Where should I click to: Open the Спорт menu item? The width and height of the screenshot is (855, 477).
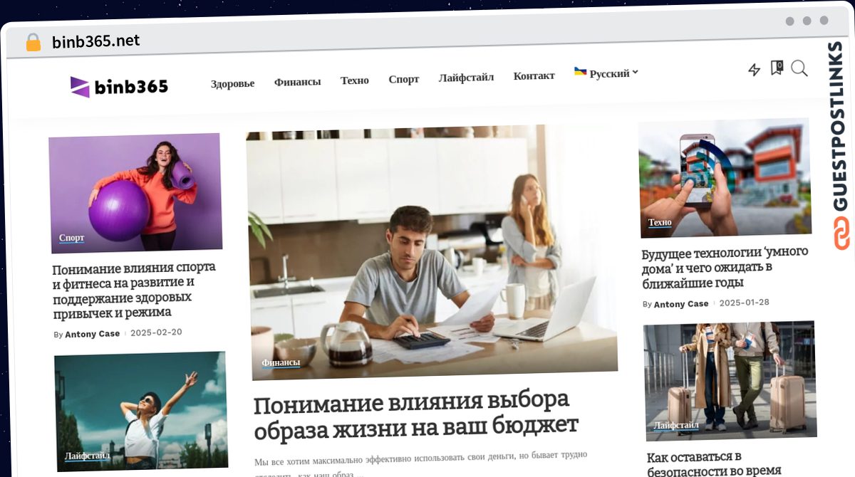403,79
